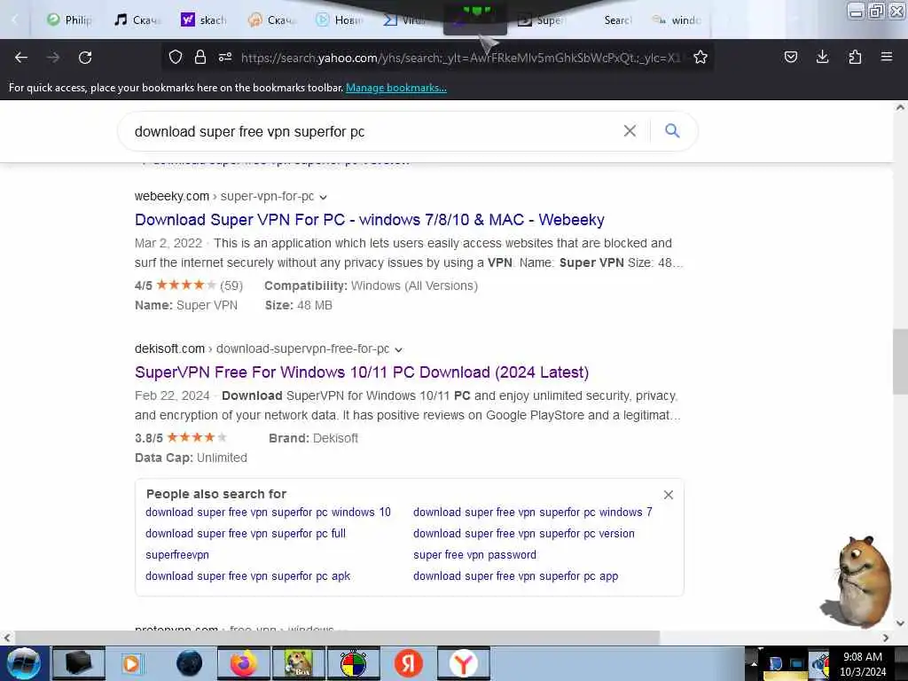908x681 pixels.
Task: Switch to the Search tab
Action: pos(616,20)
